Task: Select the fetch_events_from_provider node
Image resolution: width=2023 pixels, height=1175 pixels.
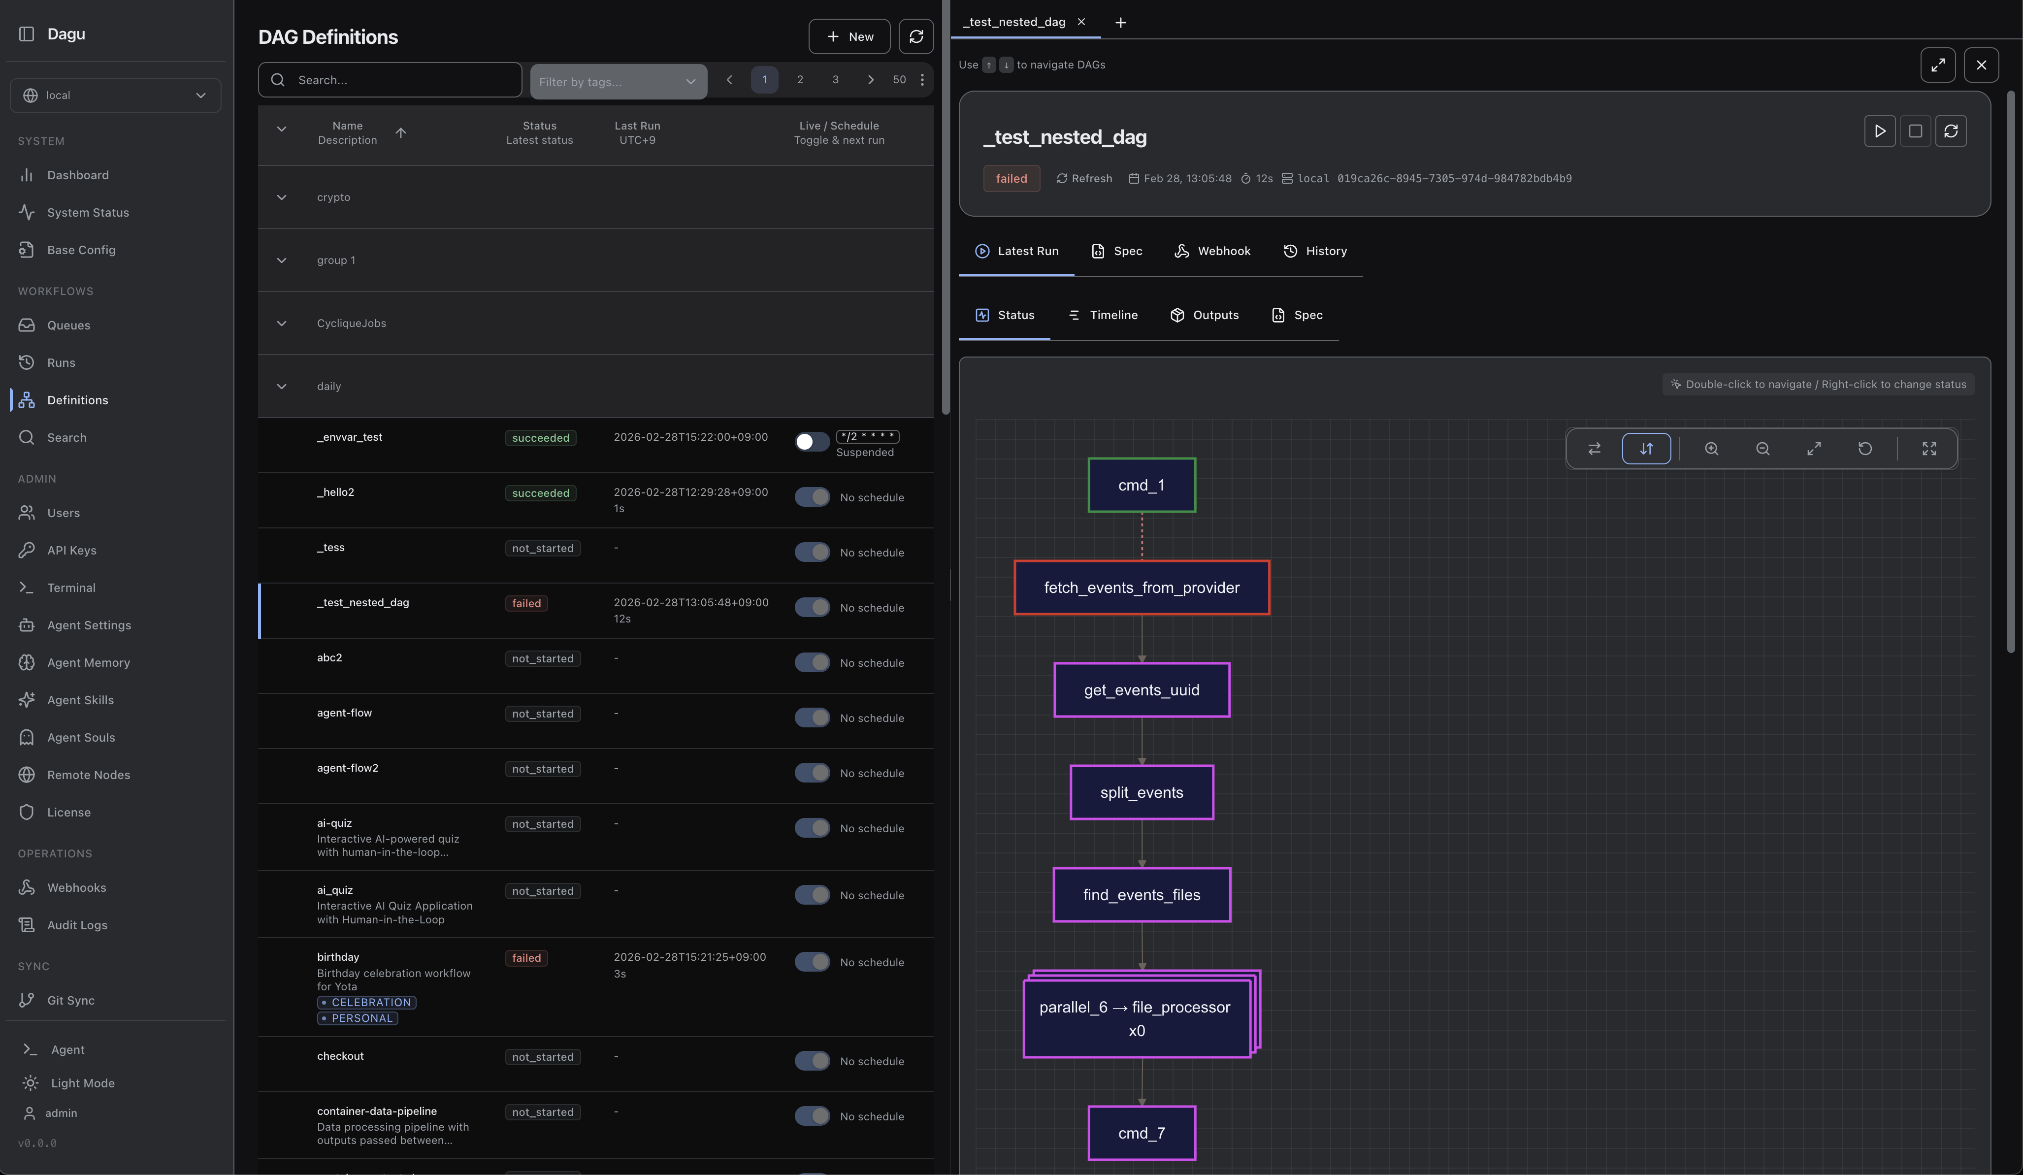Action: point(1142,587)
